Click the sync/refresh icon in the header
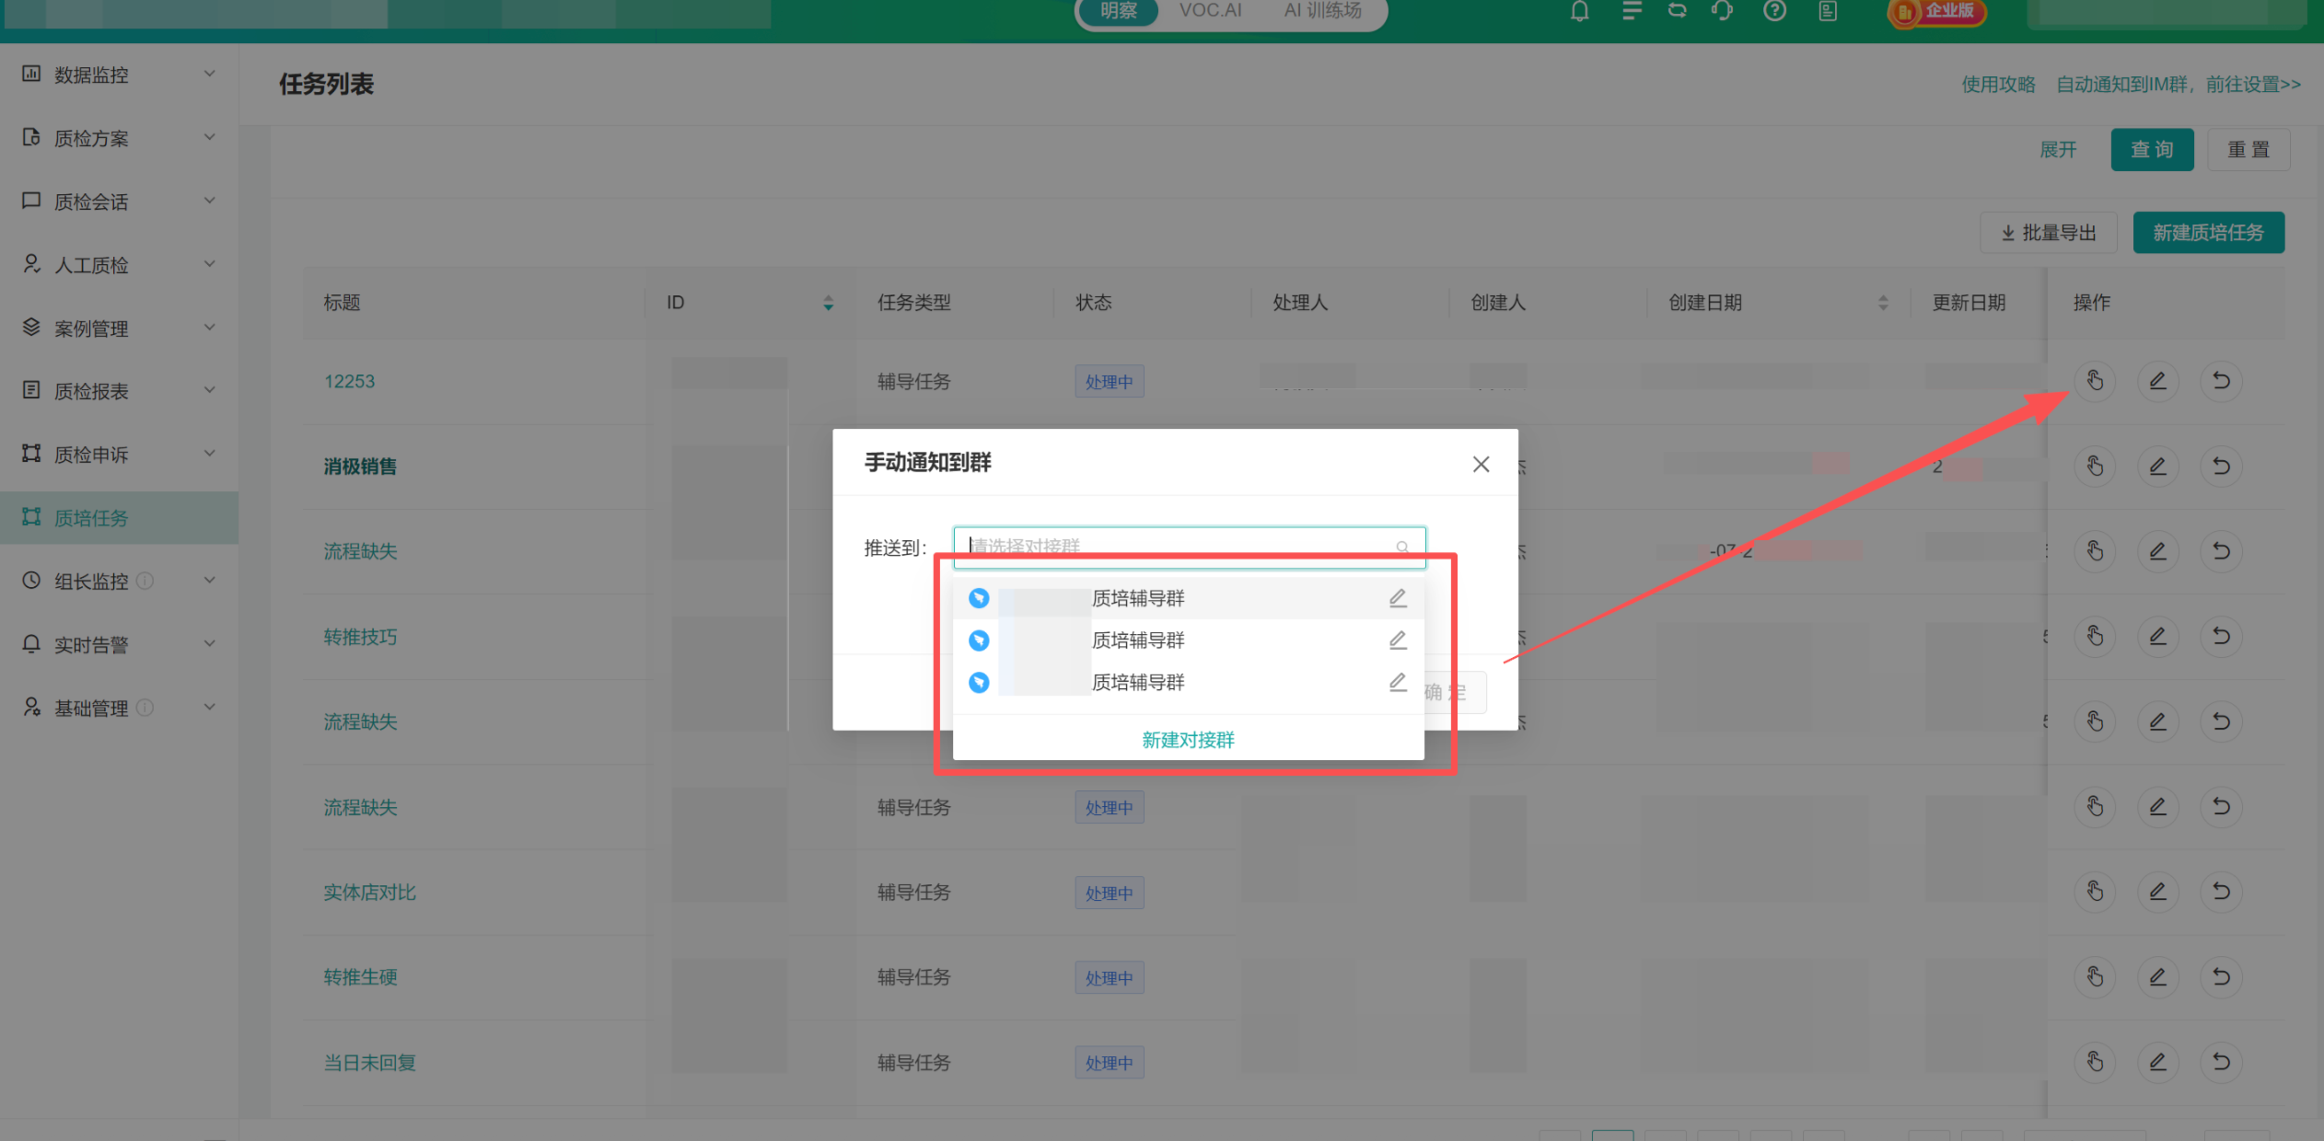The height and width of the screenshot is (1141, 2324). (1679, 12)
